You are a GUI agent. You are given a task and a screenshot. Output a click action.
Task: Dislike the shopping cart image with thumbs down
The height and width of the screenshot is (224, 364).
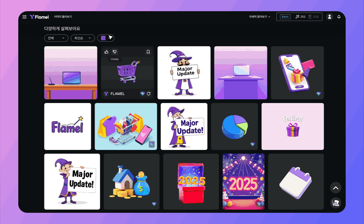click(115, 52)
